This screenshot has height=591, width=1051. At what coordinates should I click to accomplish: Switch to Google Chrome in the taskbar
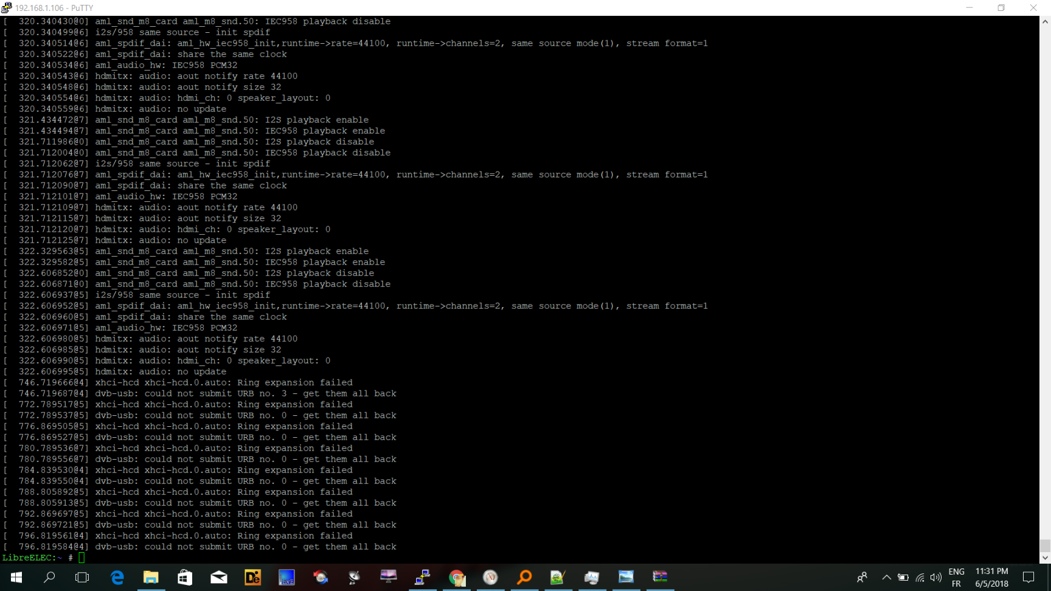[x=457, y=577]
